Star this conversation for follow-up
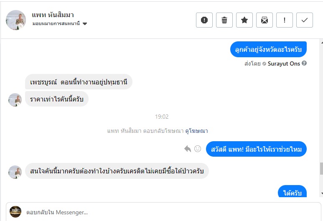323x221 pixels. [244, 20]
